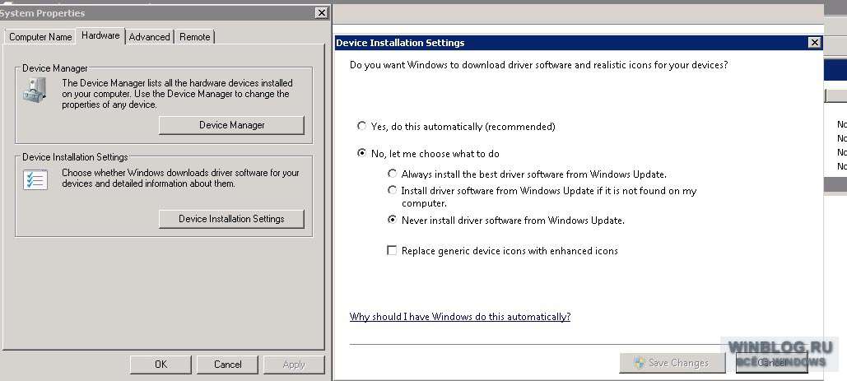Cancel the System Properties dialog
The width and height of the screenshot is (847, 381).
click(227, 365)
